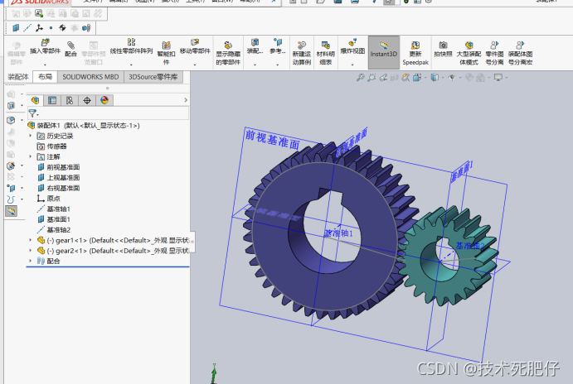Viewport: 573px width, 384px height.
Task: Click Zoom to Area icon in view toolbar
Action: click(371, 77)
